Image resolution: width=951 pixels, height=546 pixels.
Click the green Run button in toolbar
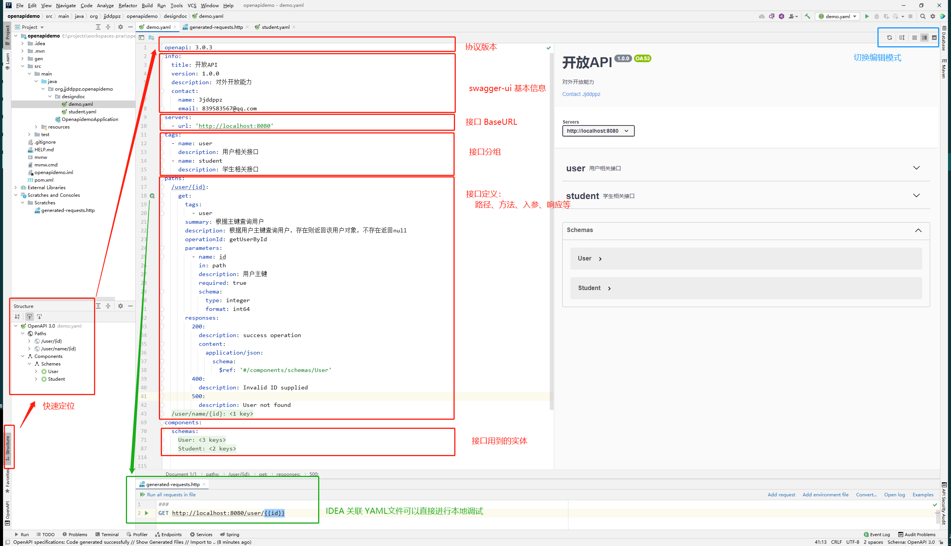click(866, 16)
